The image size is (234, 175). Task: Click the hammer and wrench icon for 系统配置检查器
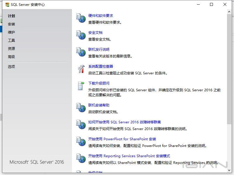coord(81,69)
